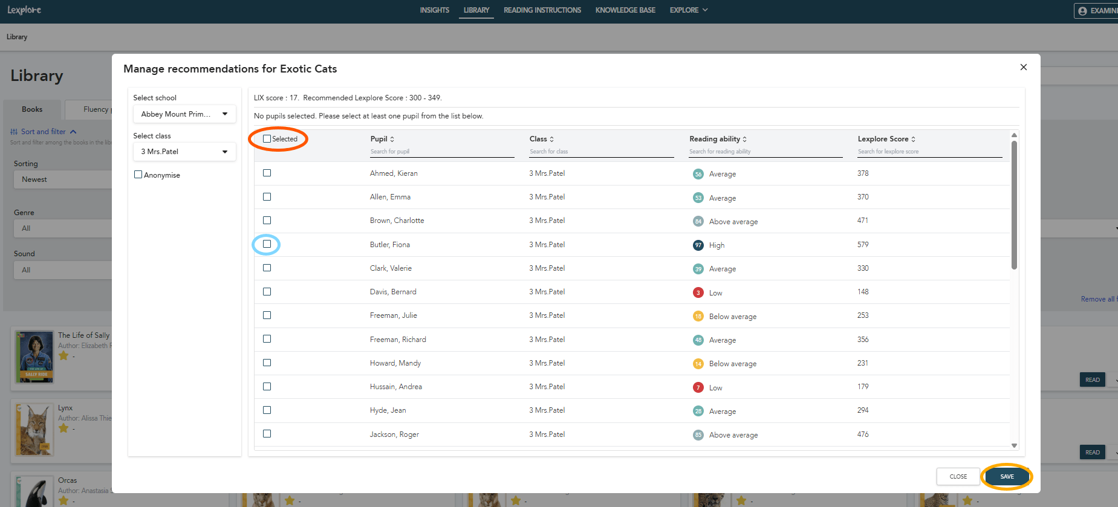Click the Lexplore logo
Screen dimensions: 1118x507
[x=24, y=10]
